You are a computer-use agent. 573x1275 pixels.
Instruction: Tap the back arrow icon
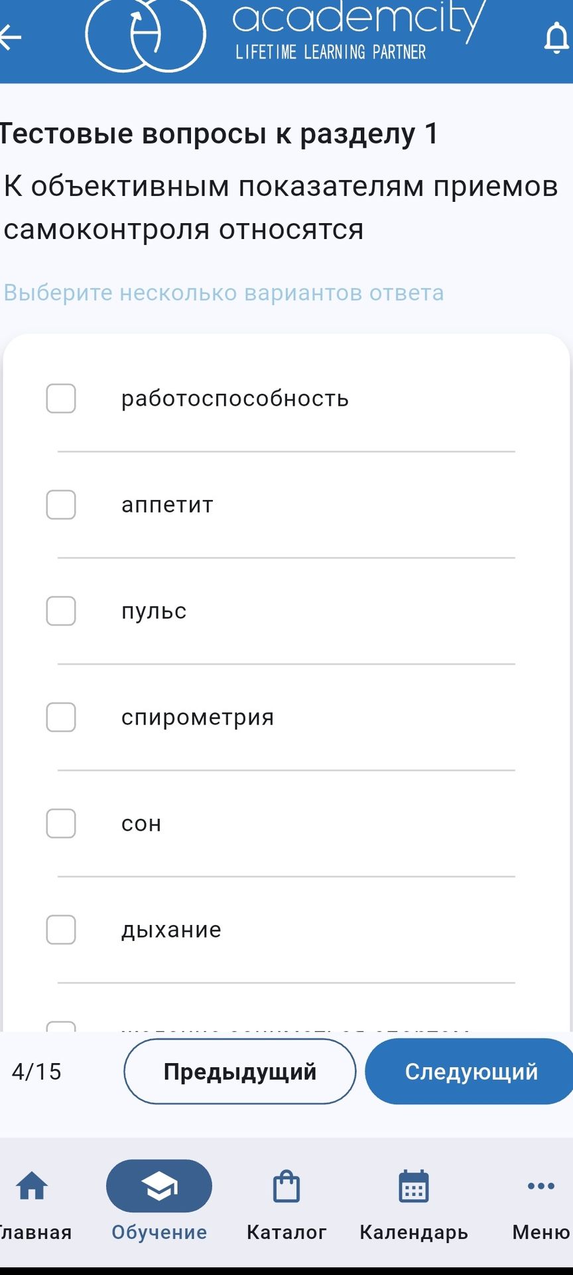[x=10, y=37]
